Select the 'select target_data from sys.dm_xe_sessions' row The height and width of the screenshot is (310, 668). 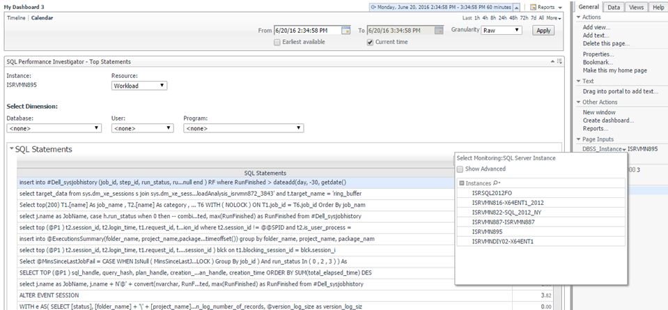point(235,194)
